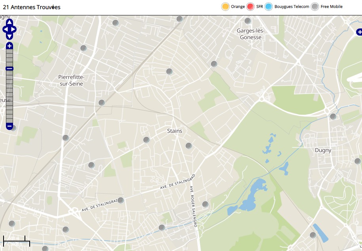Open the antenna marker on the railway at the map's top edge
This screenshot has width=362, height=251.
click(x=180, y=19)
